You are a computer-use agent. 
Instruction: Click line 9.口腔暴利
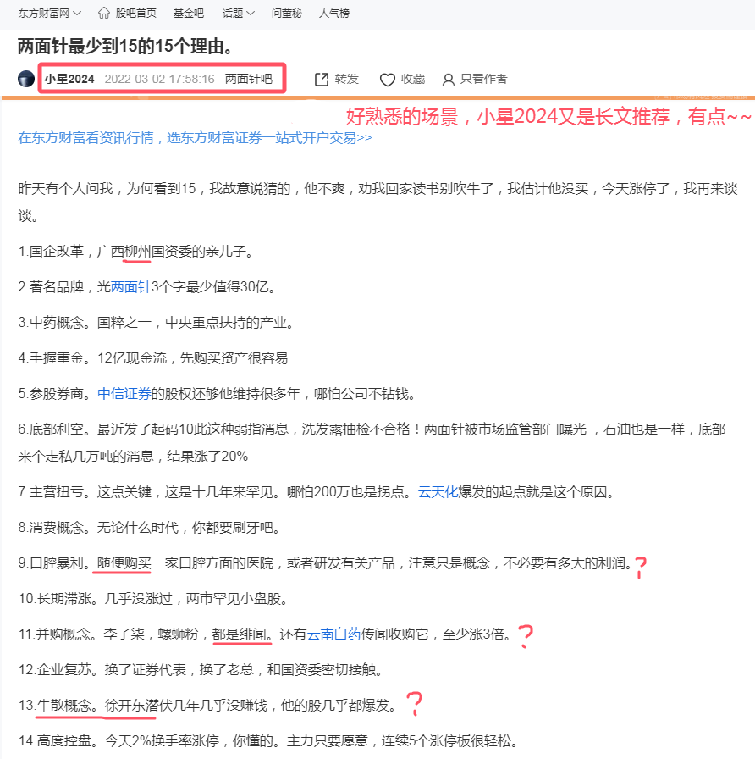(325, 563)
